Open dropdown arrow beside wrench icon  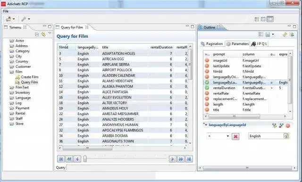click(x=29, y=19)
